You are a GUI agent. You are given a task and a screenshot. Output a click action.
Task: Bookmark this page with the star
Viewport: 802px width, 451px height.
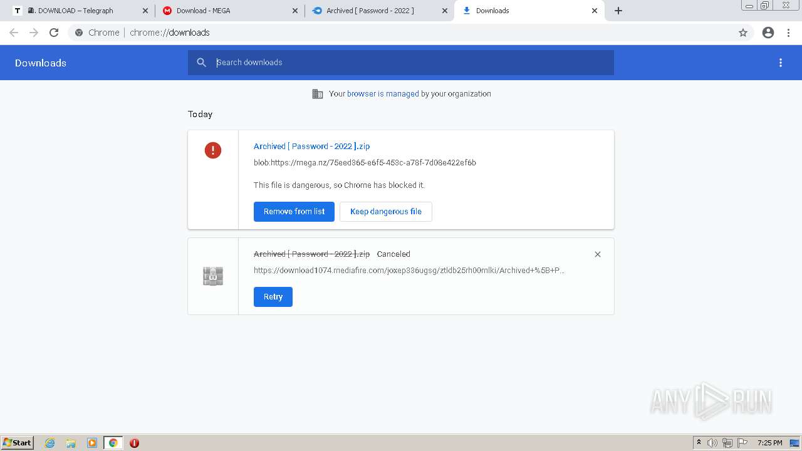(743, 33)
